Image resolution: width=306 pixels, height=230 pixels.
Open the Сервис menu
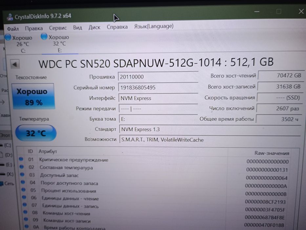click(x=58, y=28)
